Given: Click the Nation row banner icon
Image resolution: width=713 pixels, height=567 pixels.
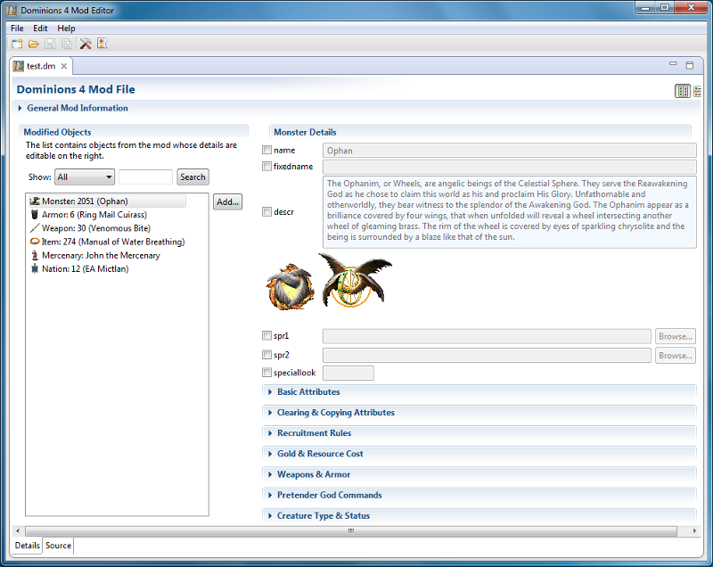Looking at the screenshot, I should pos(35,268).
